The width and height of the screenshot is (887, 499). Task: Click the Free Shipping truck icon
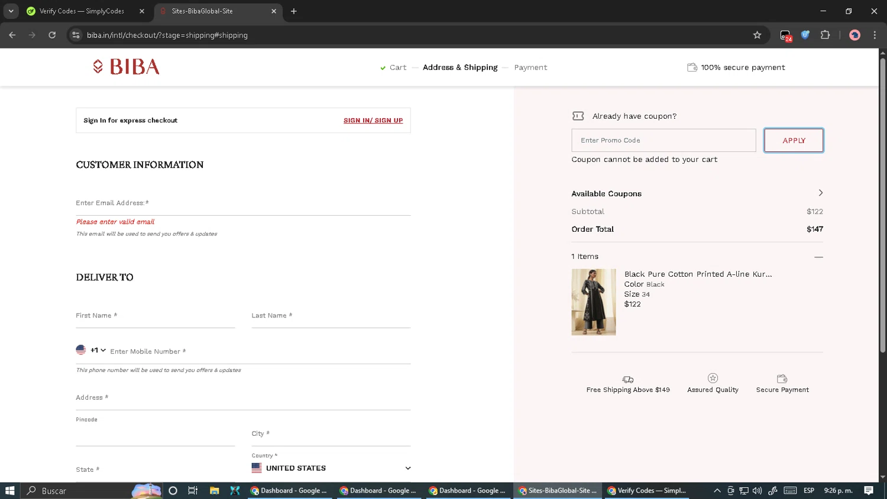[628, 379]
